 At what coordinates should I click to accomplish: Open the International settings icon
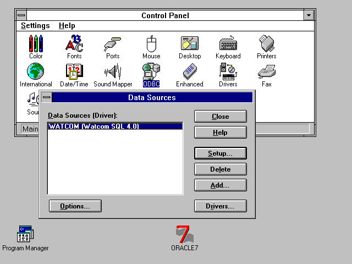[x=36, y=72]
